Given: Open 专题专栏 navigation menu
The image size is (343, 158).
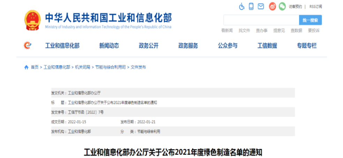Looking at the screenshot, I should 307,46.
